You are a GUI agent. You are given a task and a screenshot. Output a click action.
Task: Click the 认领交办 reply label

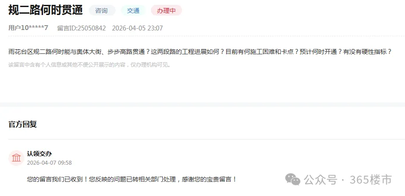39,154
